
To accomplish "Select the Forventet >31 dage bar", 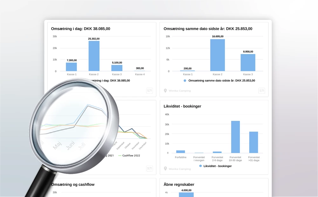I will tap(253, 142).
